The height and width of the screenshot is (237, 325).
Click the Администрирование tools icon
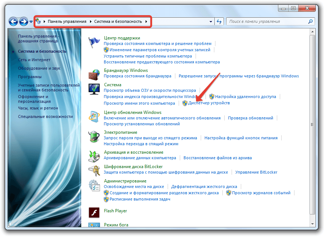[x=94, y=185]
